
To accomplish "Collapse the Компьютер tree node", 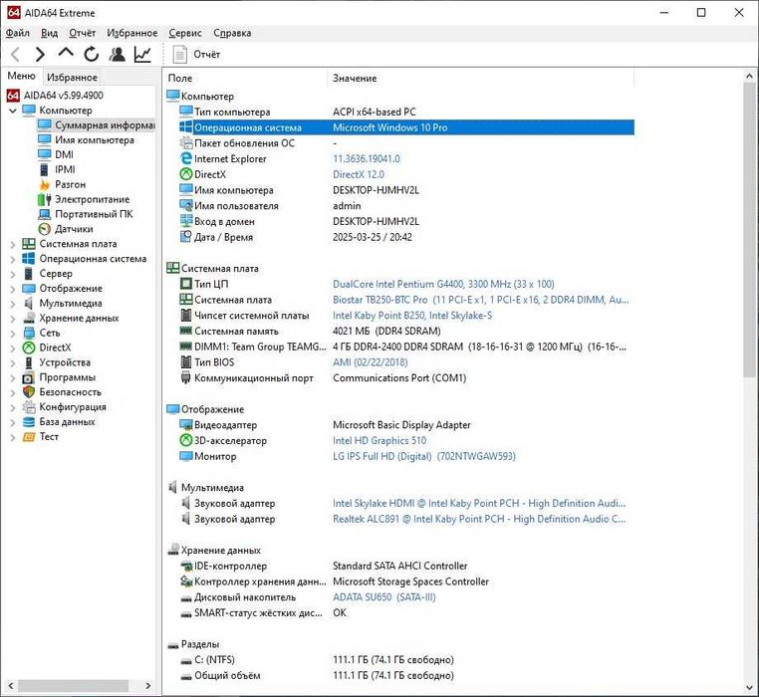I will tap(13, 111).
